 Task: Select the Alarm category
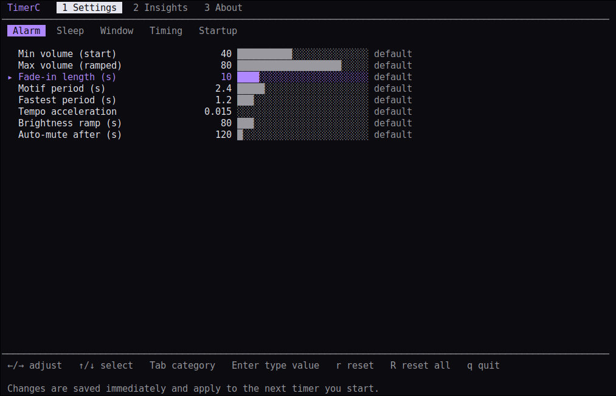tap(26, 30)
